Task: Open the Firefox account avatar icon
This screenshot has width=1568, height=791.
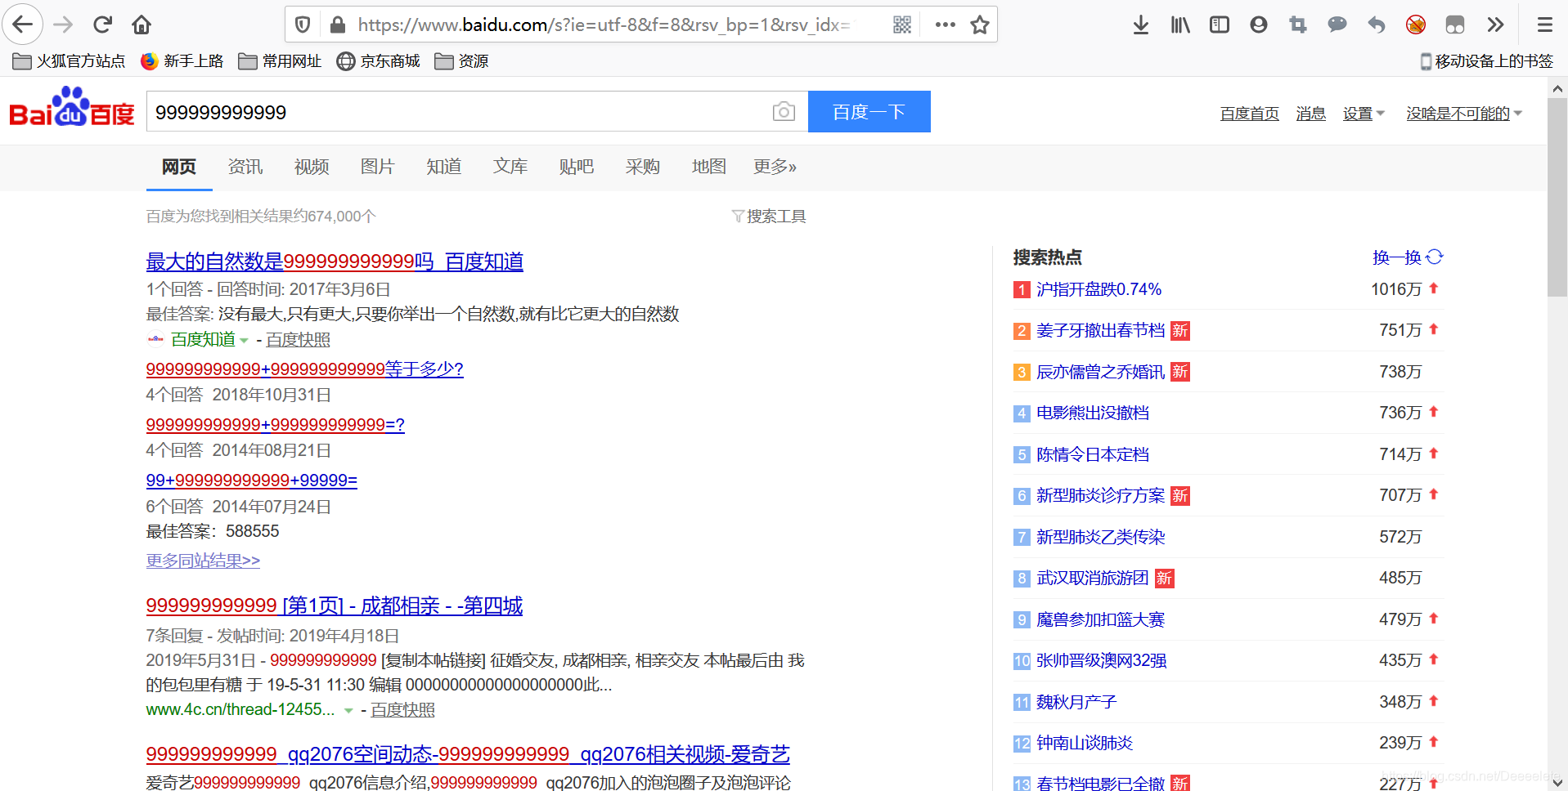Action: click(x=1259, y=25)
